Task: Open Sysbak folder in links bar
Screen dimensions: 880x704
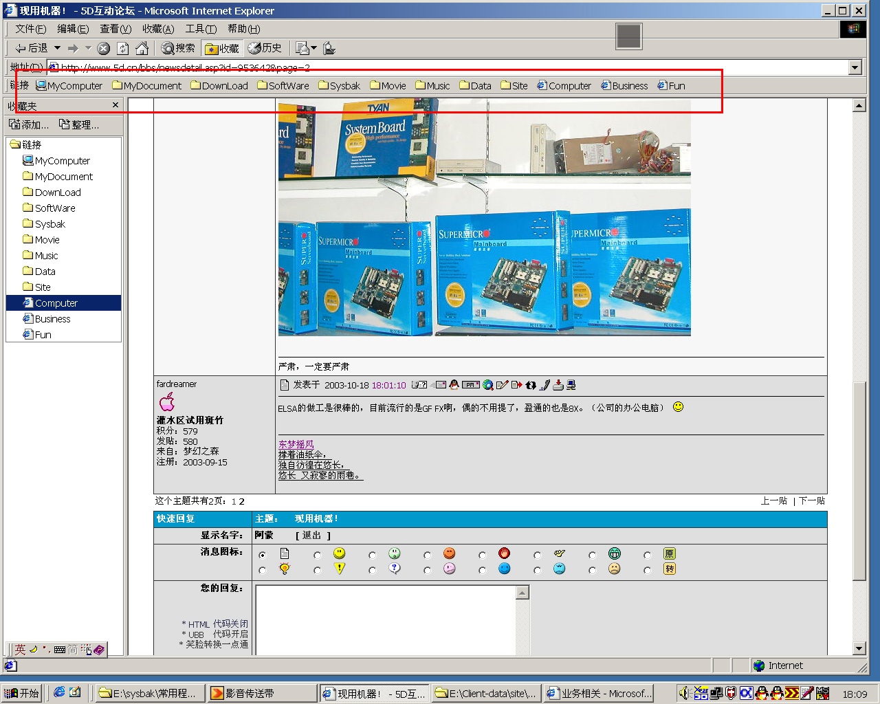Action: (340, 86)
